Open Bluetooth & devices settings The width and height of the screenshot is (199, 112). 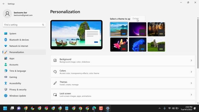coord(24,40)
